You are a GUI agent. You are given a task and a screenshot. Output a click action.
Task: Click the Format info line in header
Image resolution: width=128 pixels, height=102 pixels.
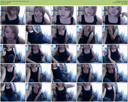(120, 3)
